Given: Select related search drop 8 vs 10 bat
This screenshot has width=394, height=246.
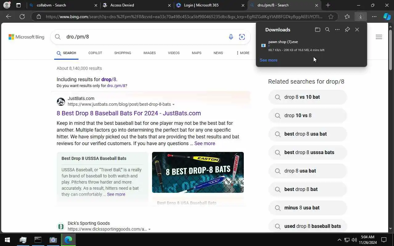Looking at the screenshot, I should click(308, 97).
